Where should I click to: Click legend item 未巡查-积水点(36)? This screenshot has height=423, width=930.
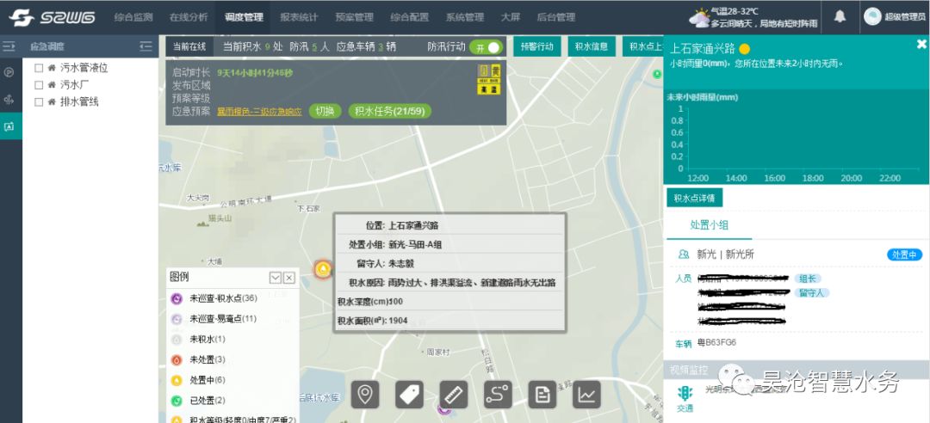click(x=214, y=298)
